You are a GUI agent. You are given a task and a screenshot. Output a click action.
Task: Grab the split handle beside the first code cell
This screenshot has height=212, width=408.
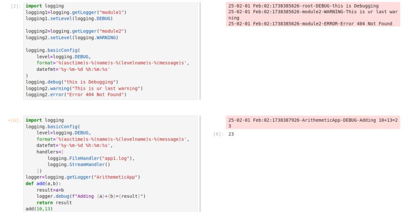(x=200, y=51)
